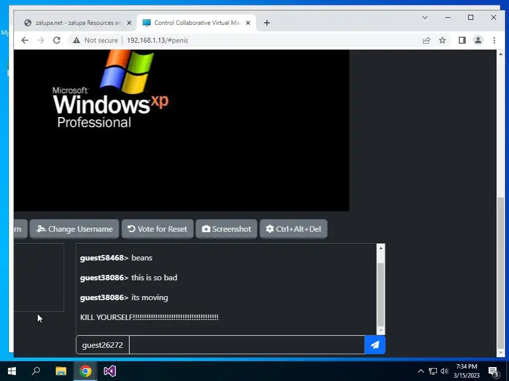Click Vote for Reset
Screen dimensions: 509x381
[x=158, y=229]
